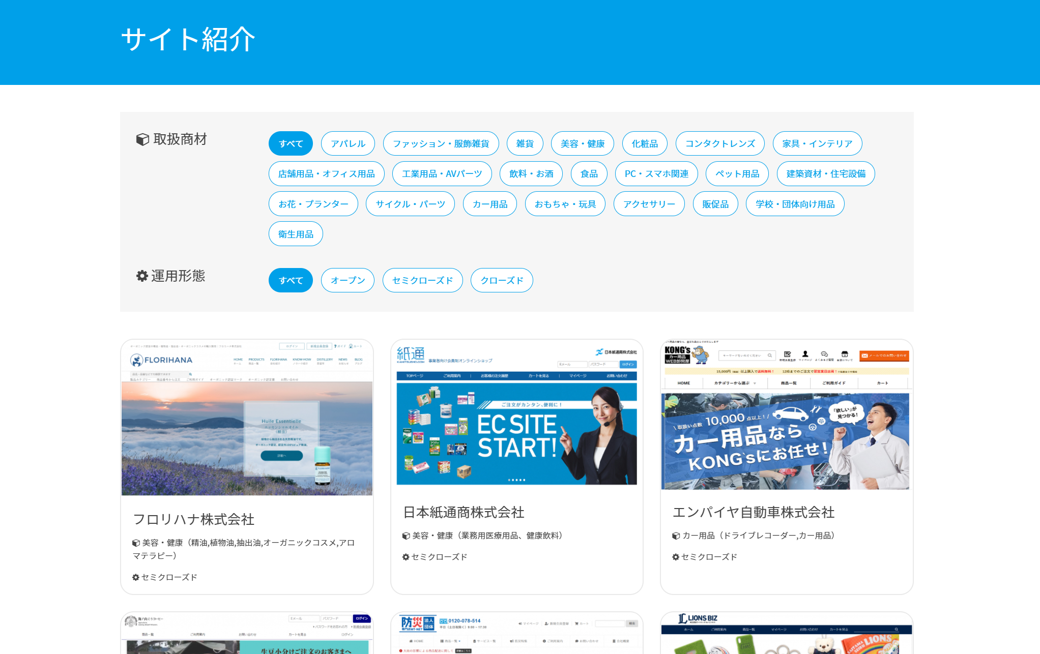Open the KONG'S car goods site thumbnail

point(787,415)
